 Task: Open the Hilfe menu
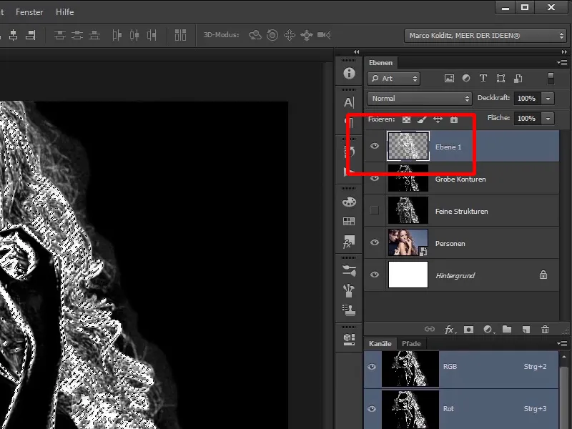point(65,12)
